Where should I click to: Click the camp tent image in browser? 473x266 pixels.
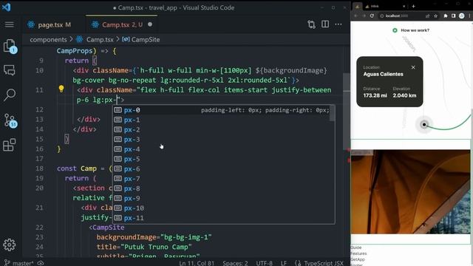(410, 191)
